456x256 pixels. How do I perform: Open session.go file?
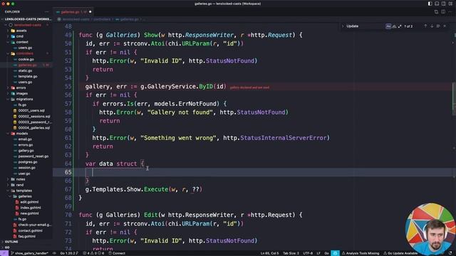coord(26,168)
